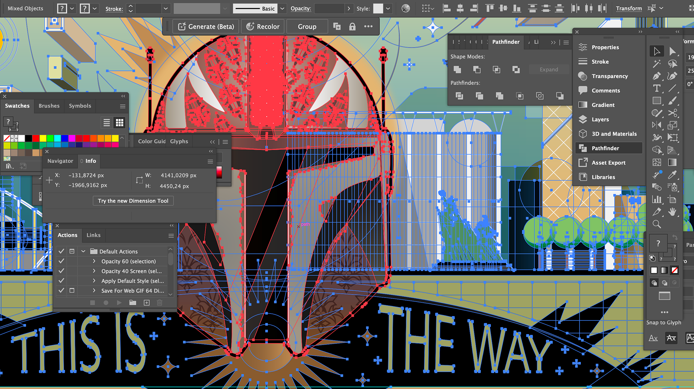The width and height of the screenshot is (694, 389).
Task: Click Vertical Align Top in control bar
Action: pyautogui.click(x=490, y=8)
